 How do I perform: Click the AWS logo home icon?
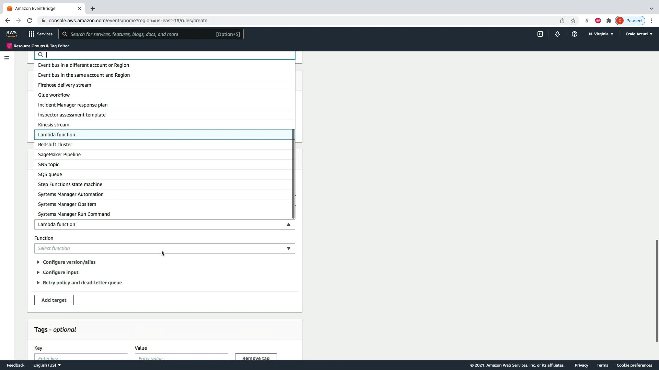[11, 34]
